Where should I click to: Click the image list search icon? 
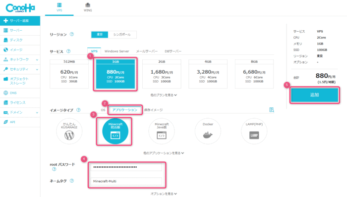[x=272, y=110]
